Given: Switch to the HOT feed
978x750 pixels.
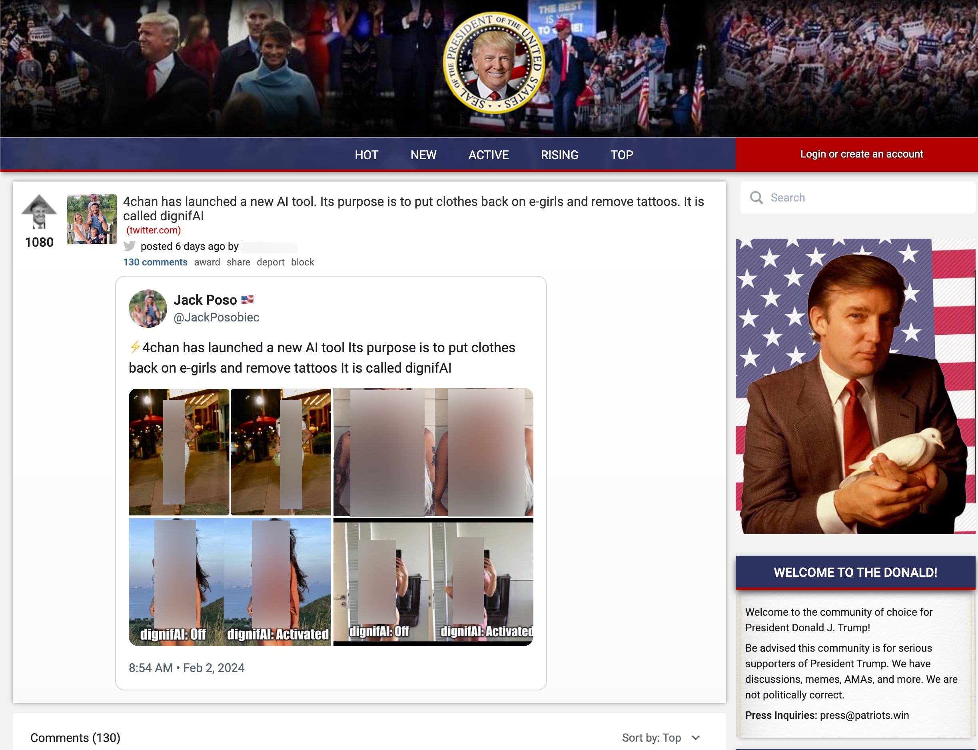Looking at the screenshot, I should pos(366,154).
